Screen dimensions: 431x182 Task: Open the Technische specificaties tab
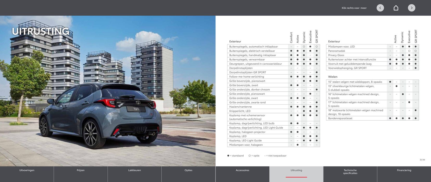pos(350,172)
